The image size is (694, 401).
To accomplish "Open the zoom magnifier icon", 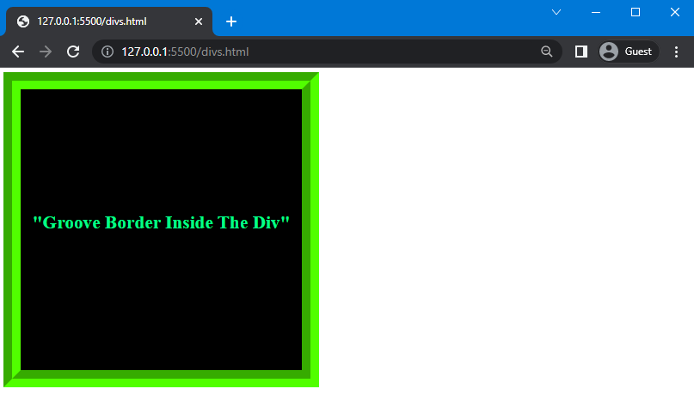I will pyautogui.click(x=546, y=52).
